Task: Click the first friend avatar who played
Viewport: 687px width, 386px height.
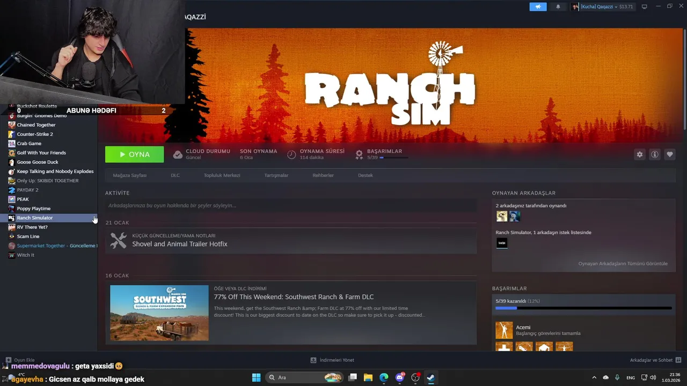Action: click(502, 216)
